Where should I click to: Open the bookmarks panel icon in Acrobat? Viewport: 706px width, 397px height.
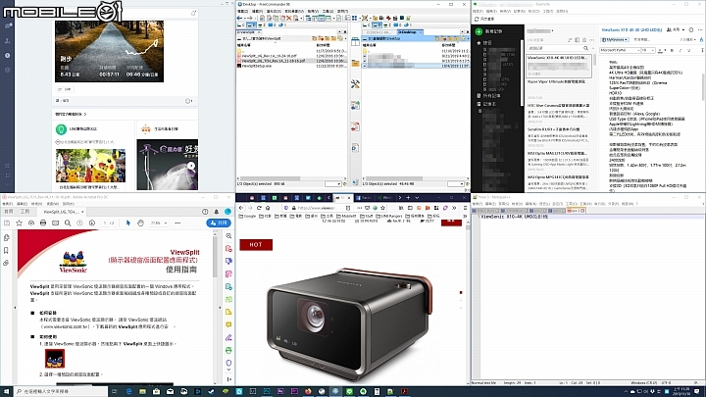[x=6, y=250]
